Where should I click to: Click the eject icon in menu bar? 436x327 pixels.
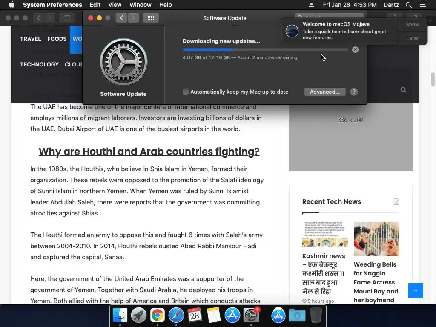tap(311, 5)
